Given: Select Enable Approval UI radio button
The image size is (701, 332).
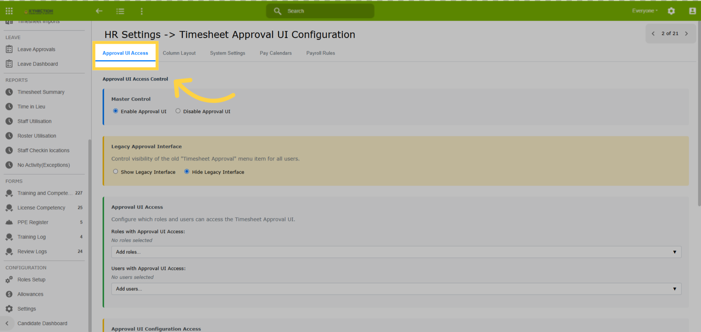Looking at the screenshot, I should 116,111.
